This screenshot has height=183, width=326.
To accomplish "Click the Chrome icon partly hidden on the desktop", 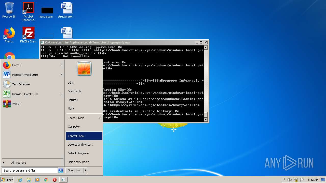I will point(9,56).
